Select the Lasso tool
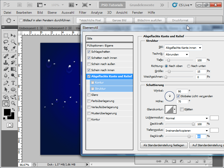 pyautogui.click(x=6, y=42)
